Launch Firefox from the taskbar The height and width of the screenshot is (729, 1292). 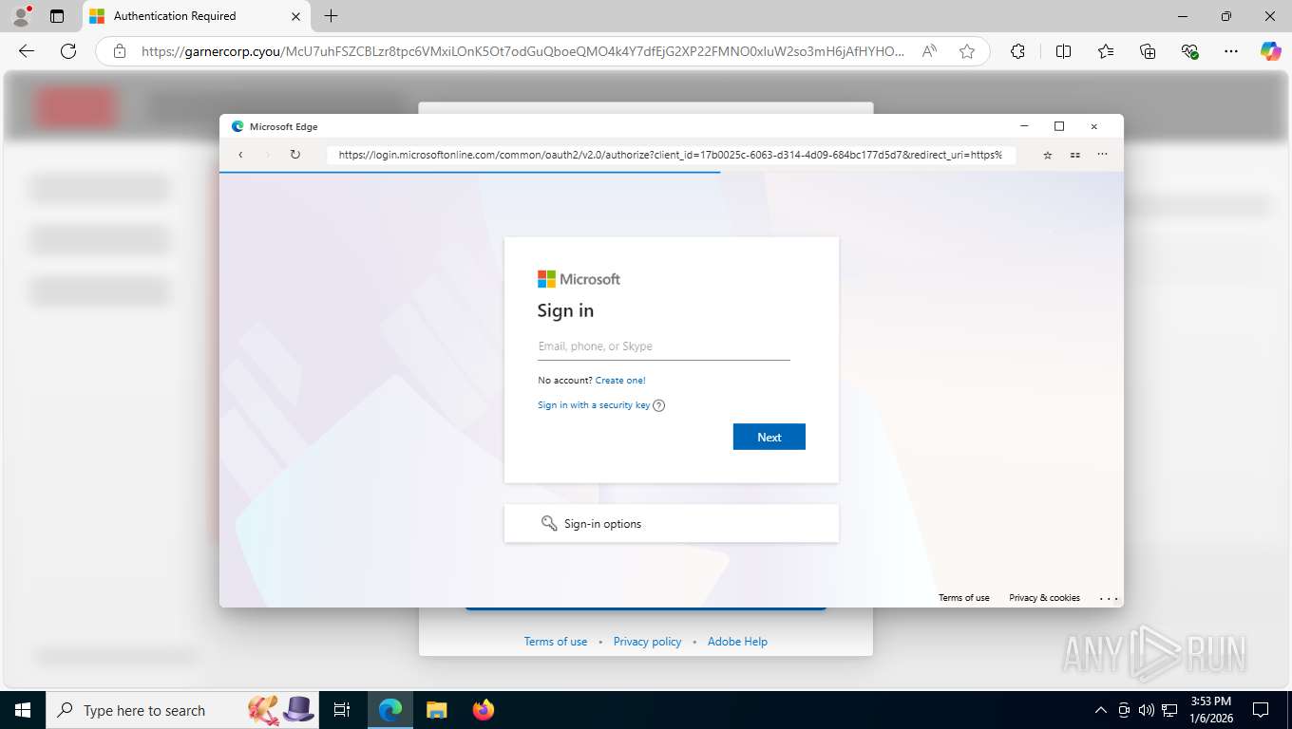click(x=483, y=710)
